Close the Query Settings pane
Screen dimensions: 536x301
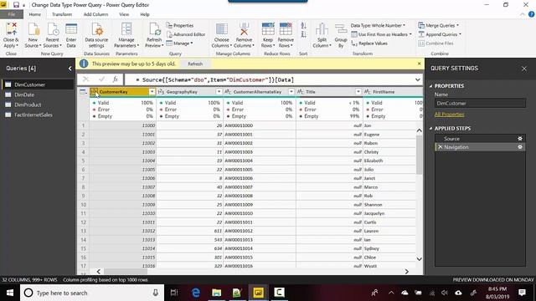point(524,69)
